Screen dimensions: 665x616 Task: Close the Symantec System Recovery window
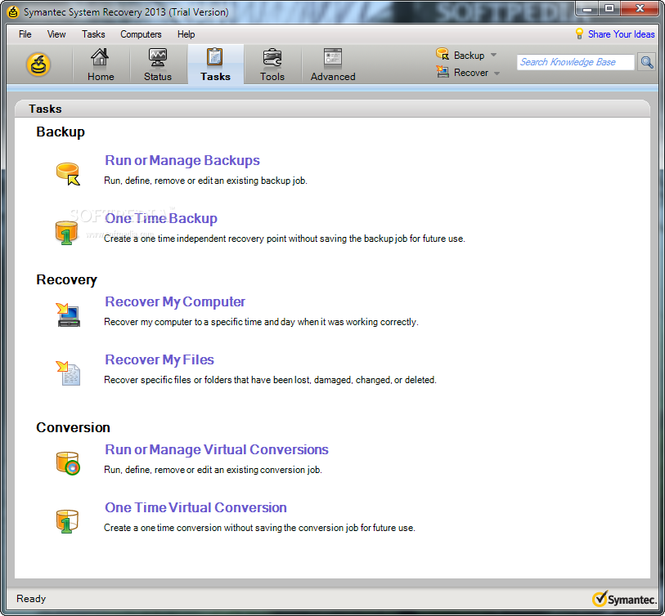pos(640,8)
